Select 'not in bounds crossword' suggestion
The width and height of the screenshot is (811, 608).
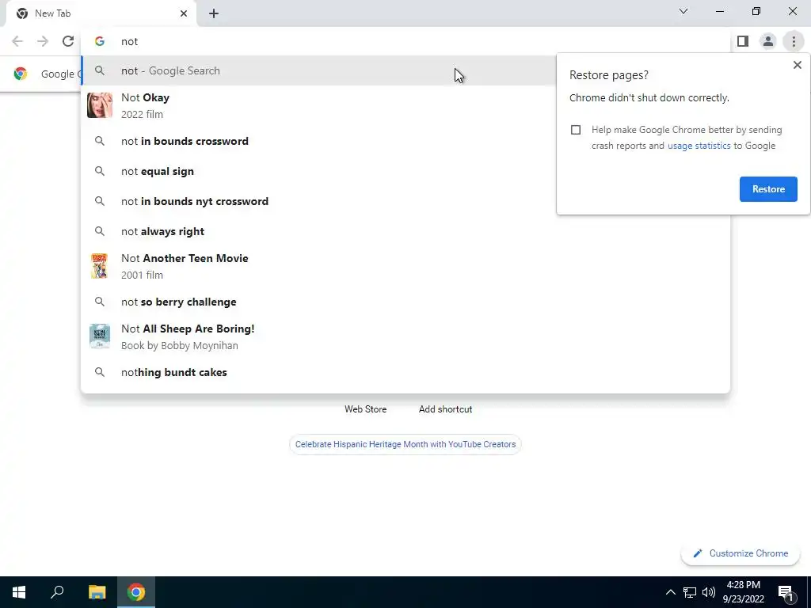tap(405, 141)
